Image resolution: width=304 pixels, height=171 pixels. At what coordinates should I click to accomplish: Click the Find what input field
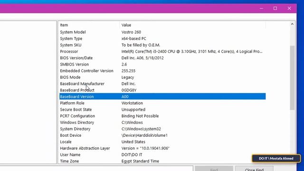(96, 169)
